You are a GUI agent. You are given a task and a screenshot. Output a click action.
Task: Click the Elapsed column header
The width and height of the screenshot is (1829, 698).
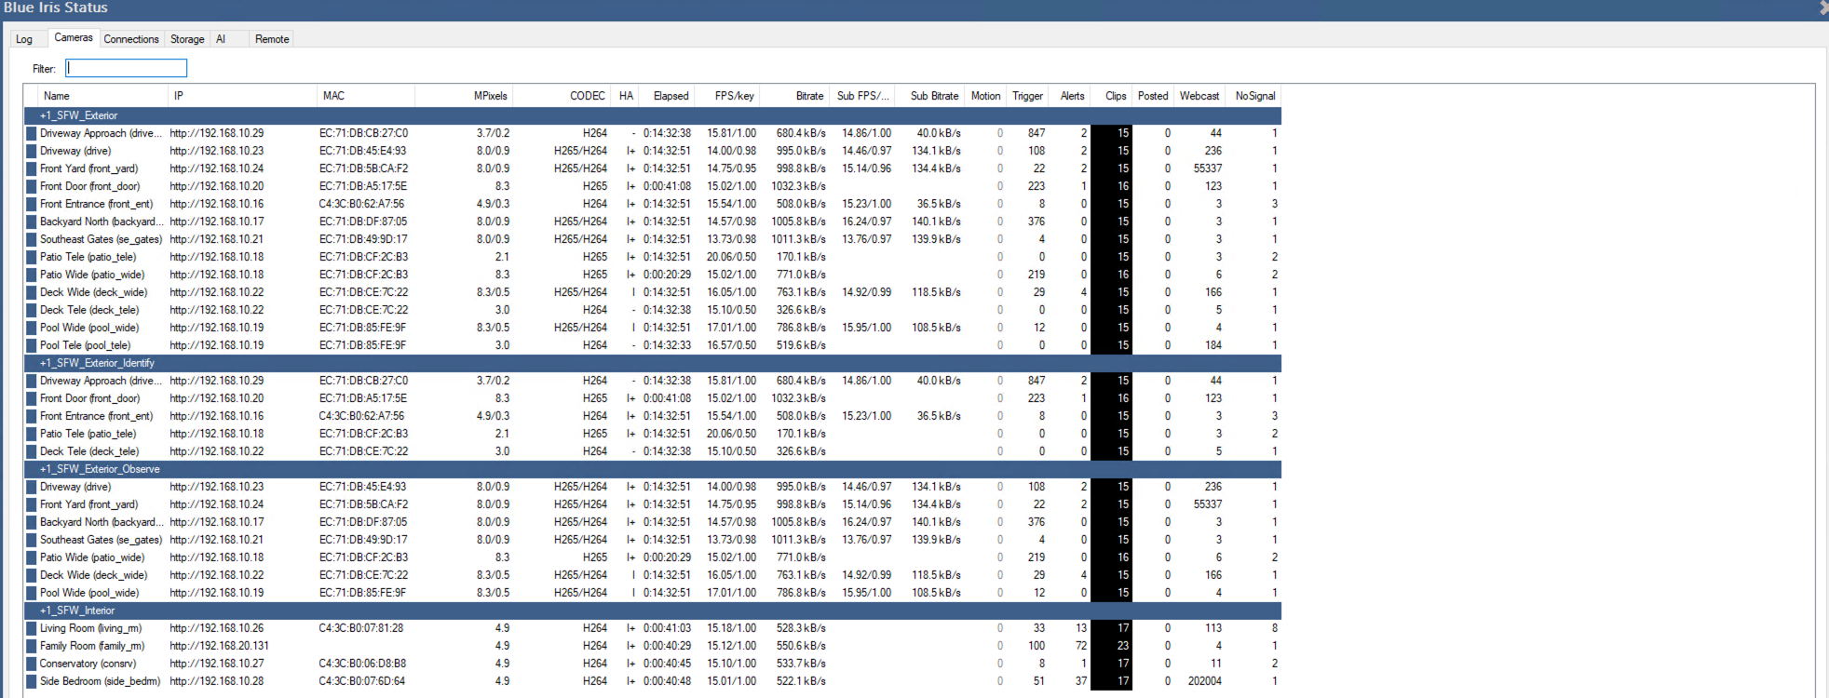pos(668,96)
